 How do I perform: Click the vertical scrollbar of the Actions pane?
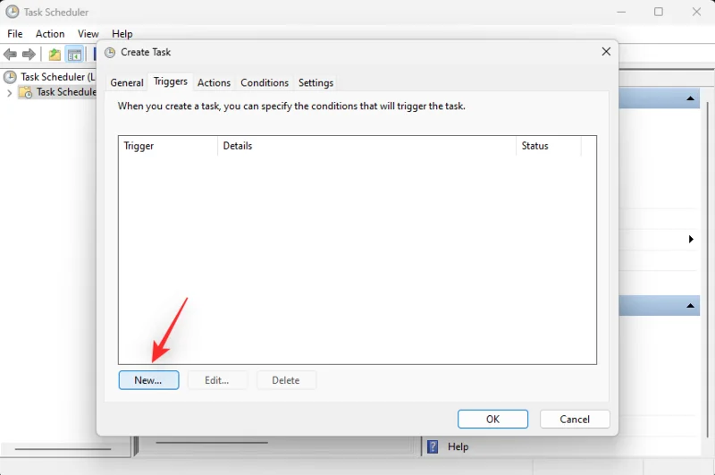pyautogui.click(x=707, y=269)
